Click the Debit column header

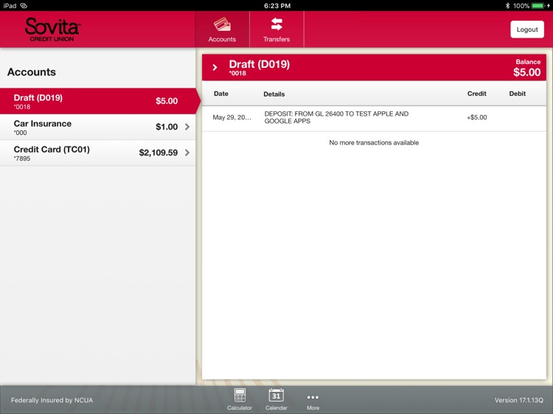tap(518, 94)
